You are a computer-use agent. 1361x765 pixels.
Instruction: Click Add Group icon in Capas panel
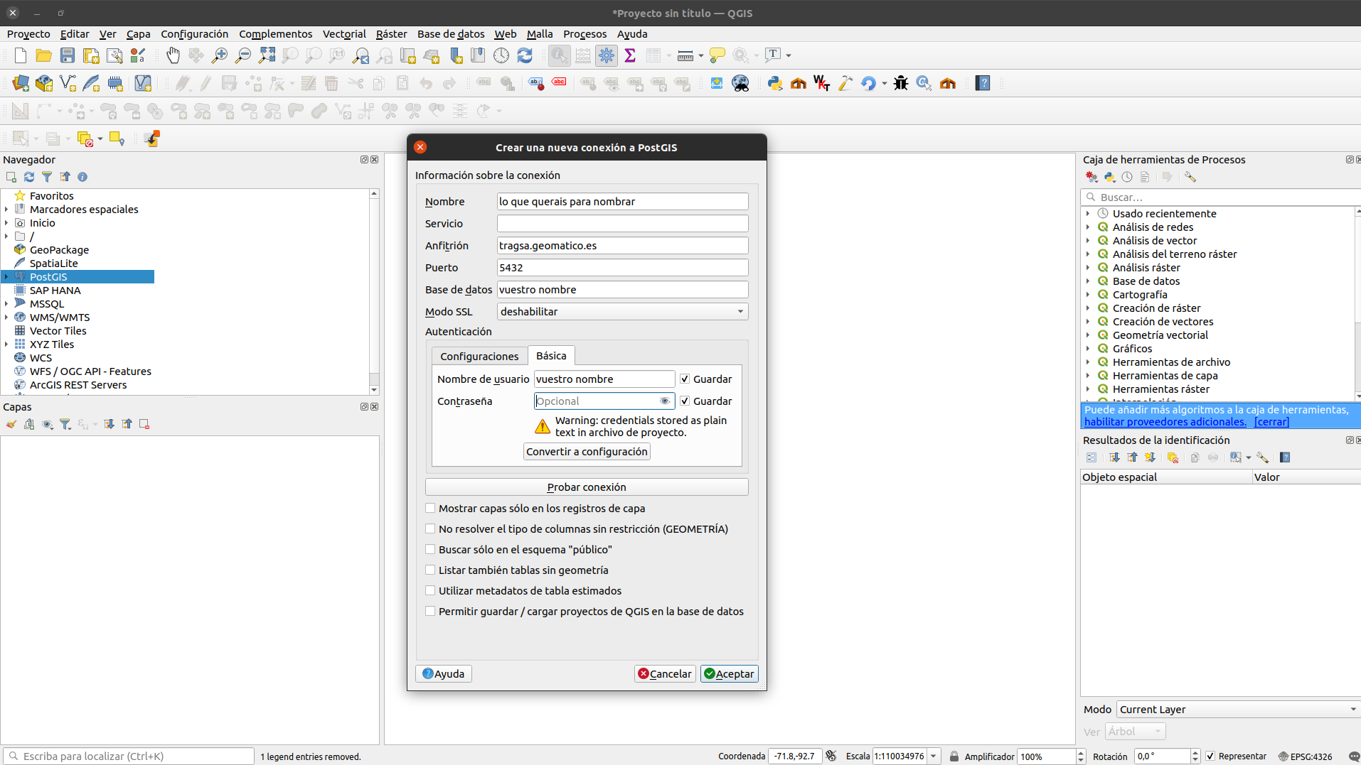click(29, 424)
